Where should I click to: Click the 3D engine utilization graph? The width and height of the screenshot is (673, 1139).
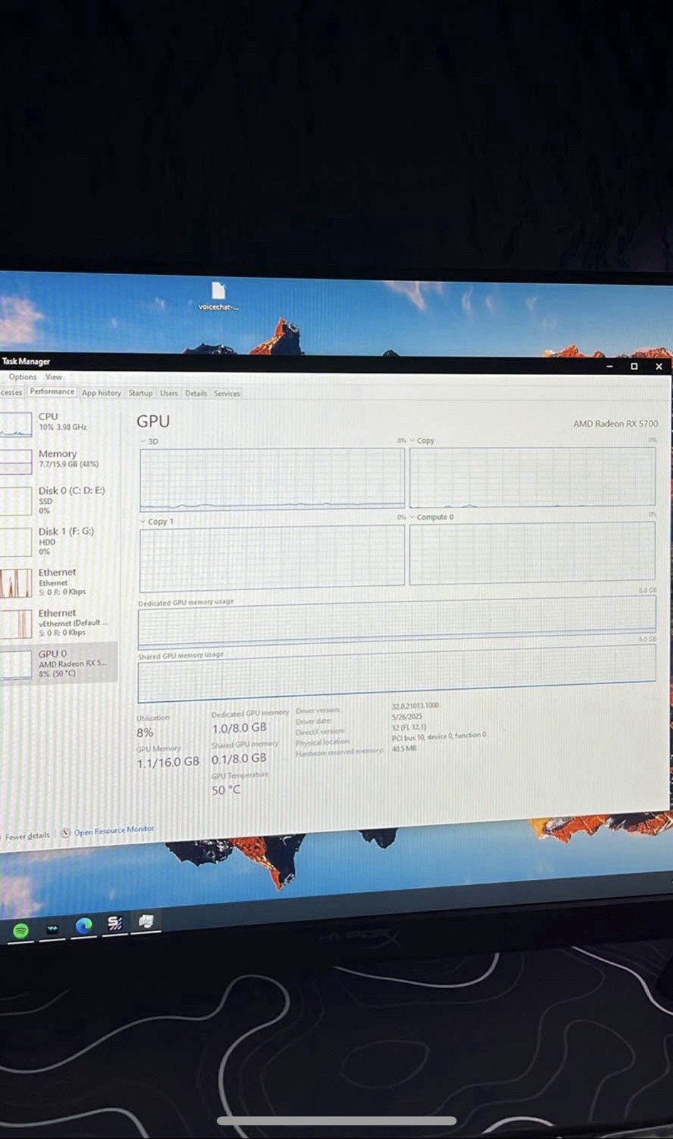[x=273, y=478]
